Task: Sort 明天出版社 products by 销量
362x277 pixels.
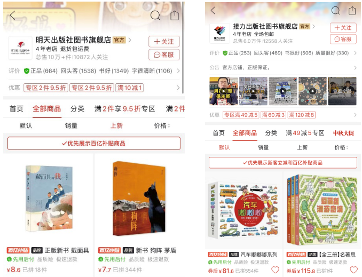Action: pos(71,126)
